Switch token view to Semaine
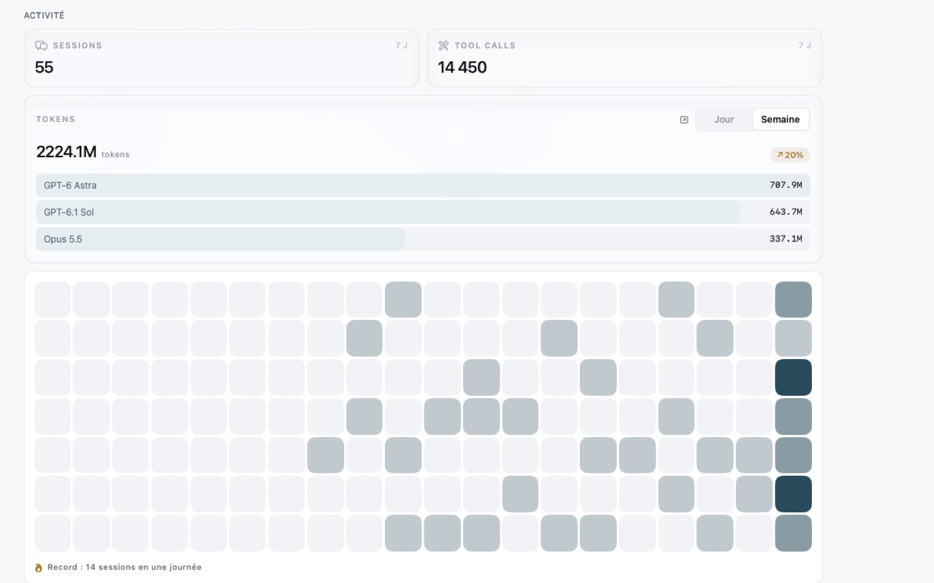934x583 pixels. (781, 119)
